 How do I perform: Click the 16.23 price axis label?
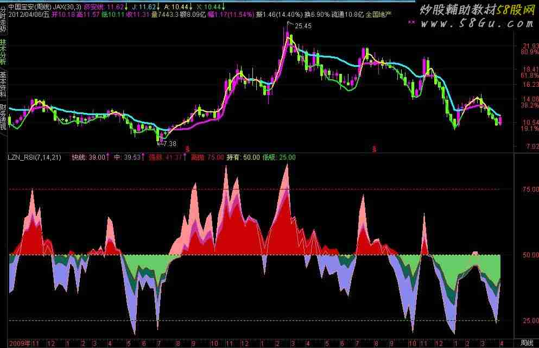(530, 84)
